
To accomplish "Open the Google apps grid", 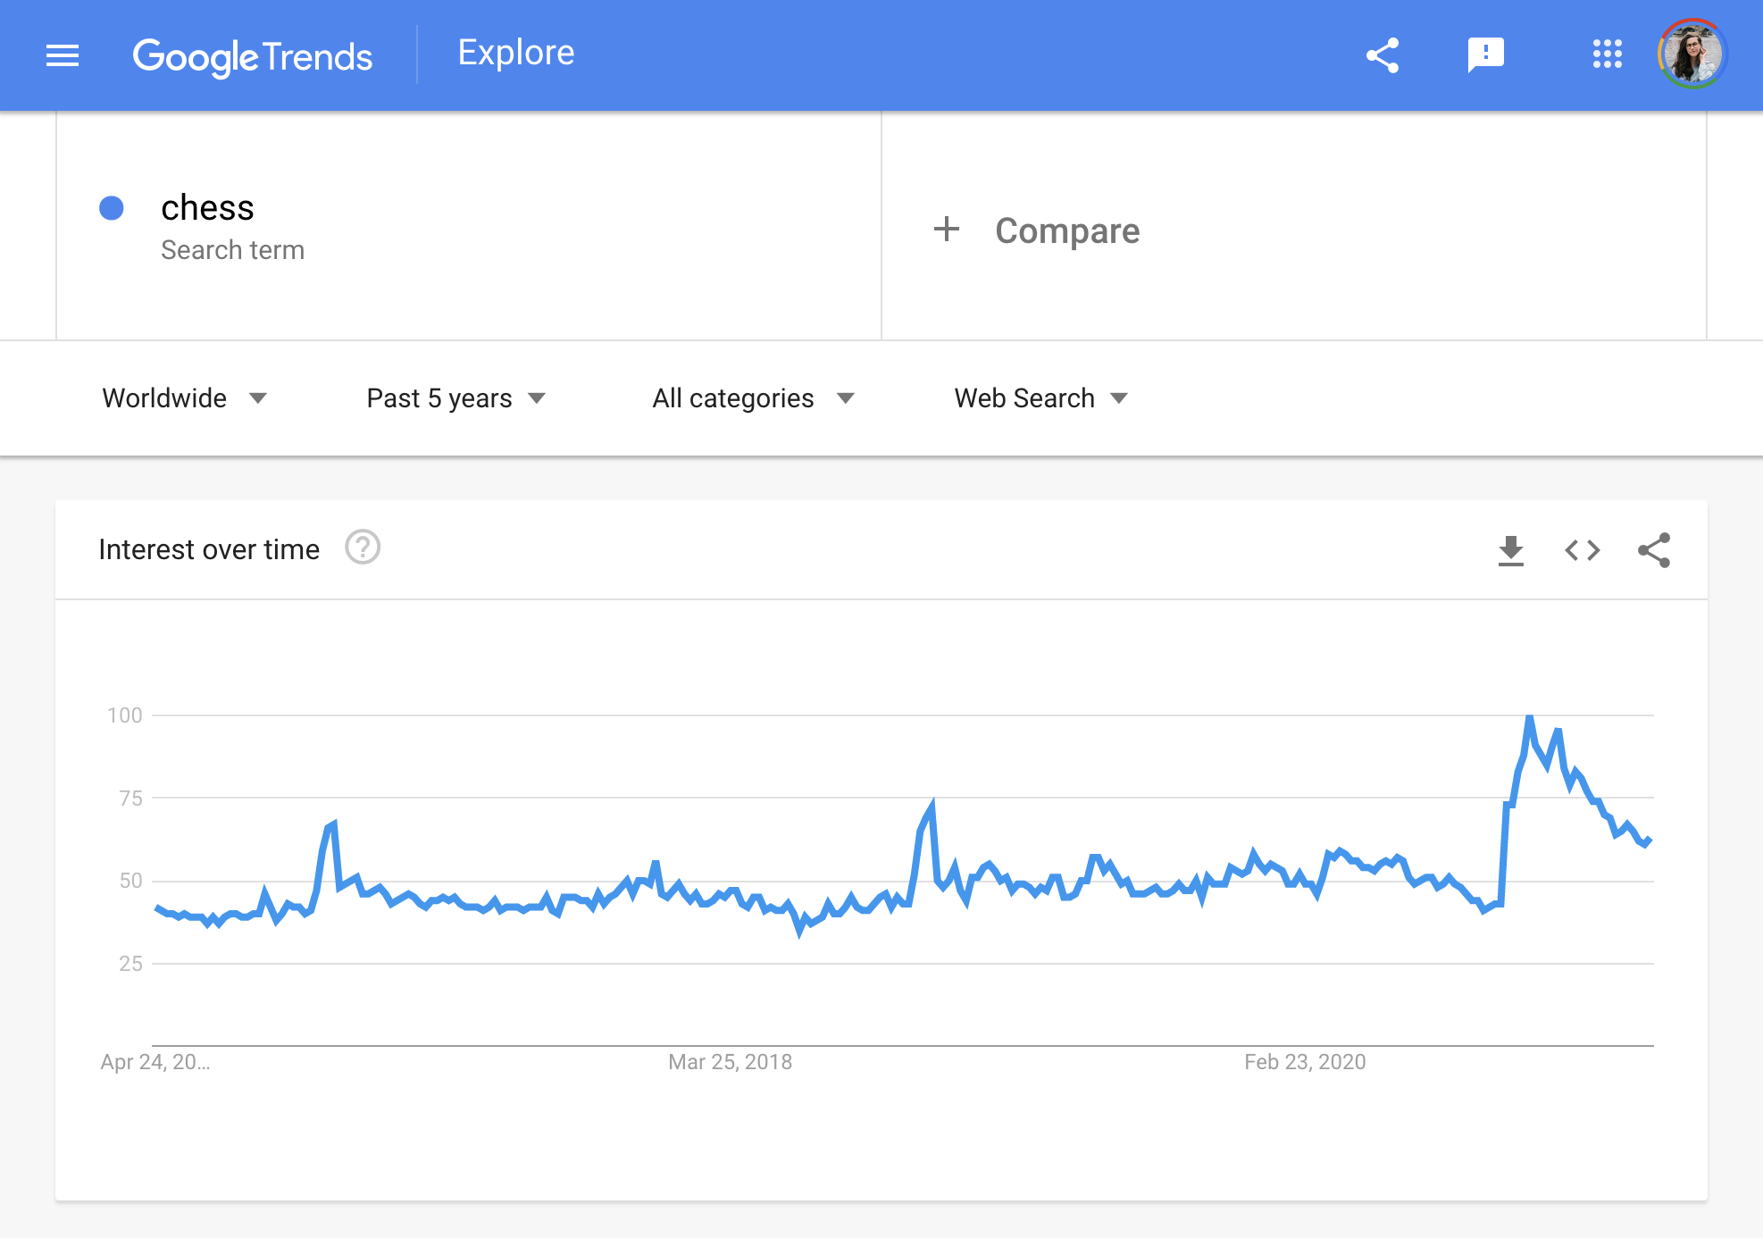I will point(1607,54).
